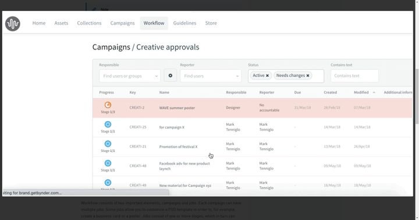
Task: Go to the Store page
Action: 211,23
